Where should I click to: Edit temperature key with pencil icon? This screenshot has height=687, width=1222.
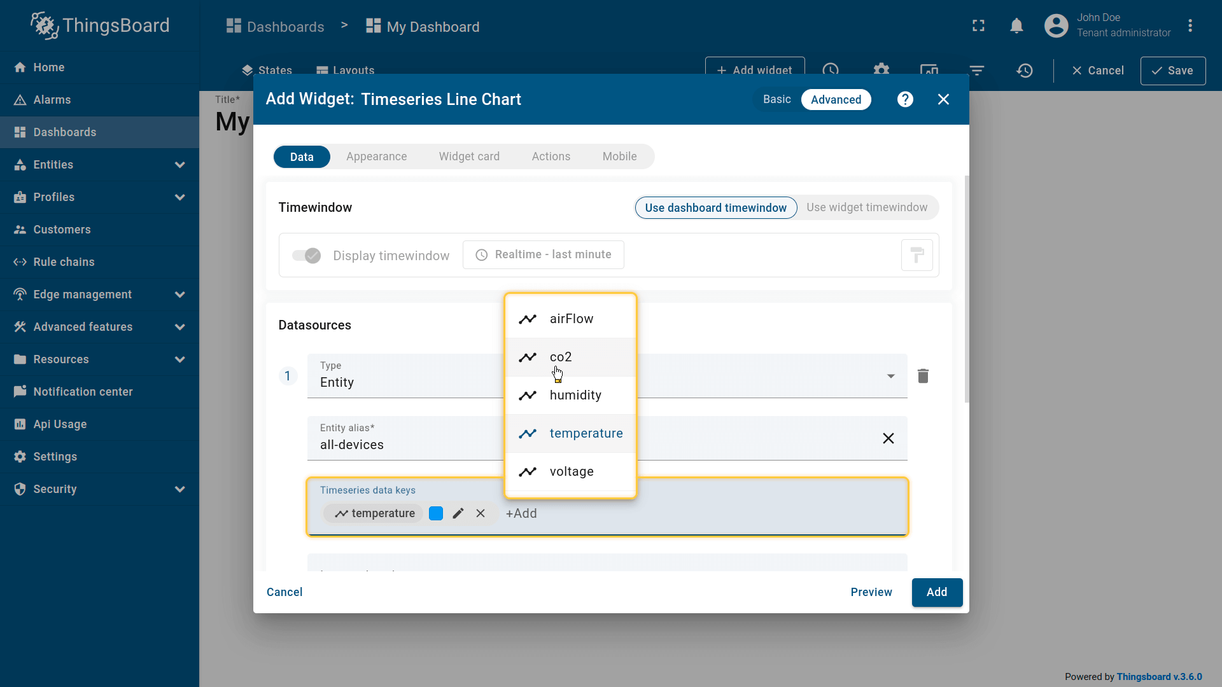point(458,513)
